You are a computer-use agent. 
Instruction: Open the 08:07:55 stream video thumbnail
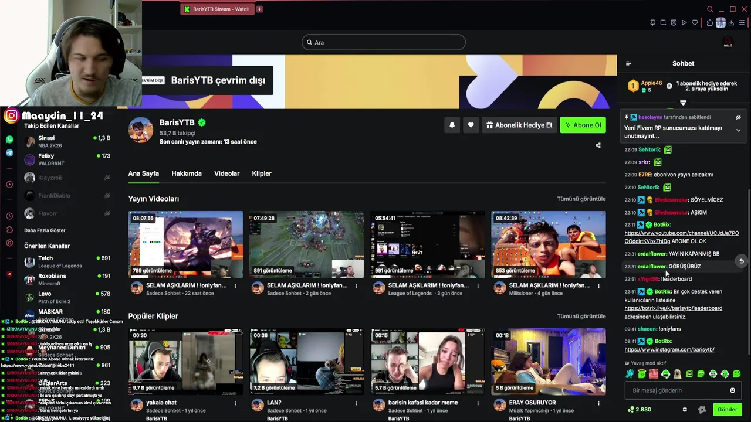click(185, 244)
